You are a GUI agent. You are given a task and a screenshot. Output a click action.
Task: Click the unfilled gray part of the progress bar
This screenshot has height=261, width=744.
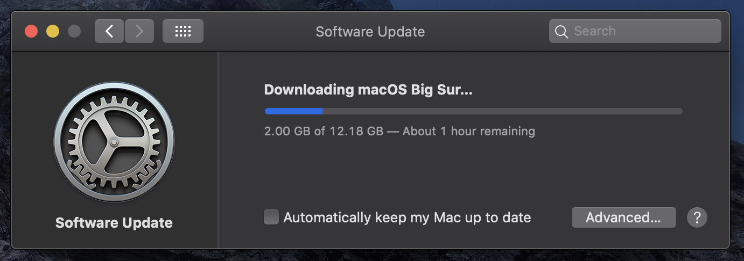pos(501,111)
